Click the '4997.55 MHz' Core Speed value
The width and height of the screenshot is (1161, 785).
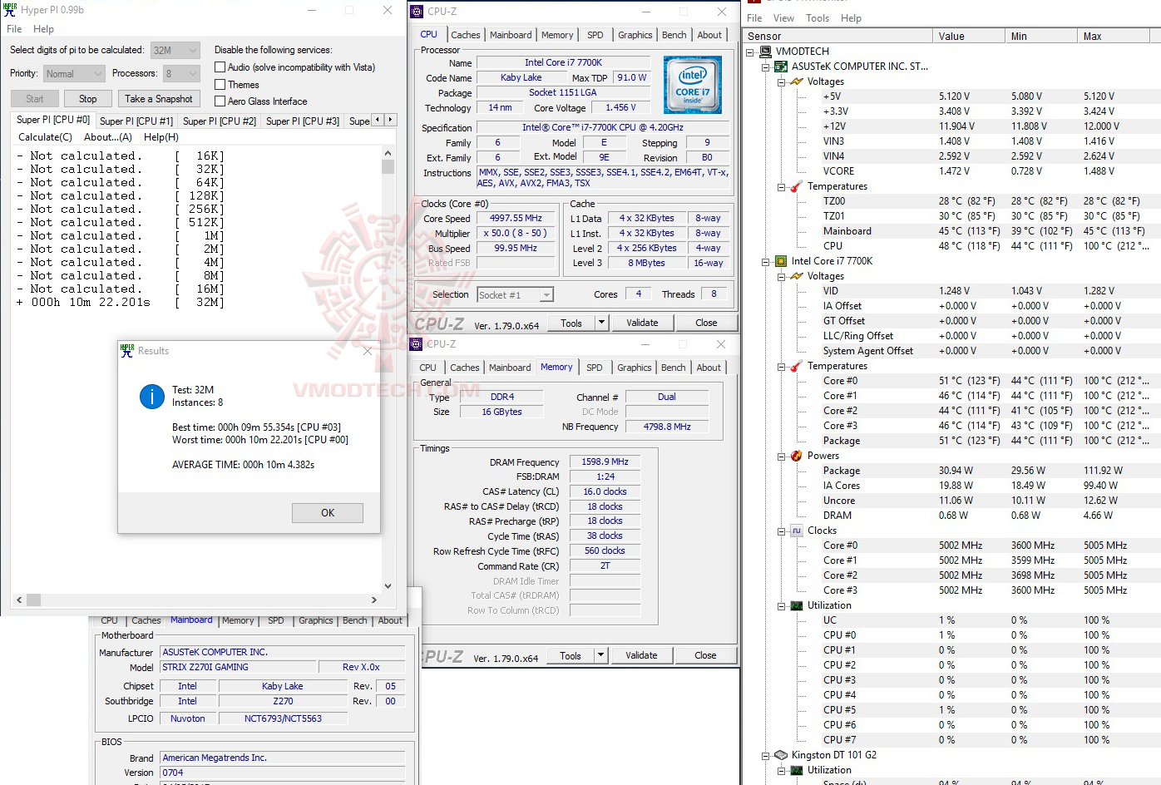coord(516,219)
